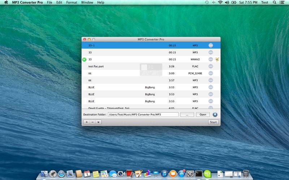Image resolution: width=289 pixels, height=180 pixels.
Task: Open Notification Center
Action: 282,3
